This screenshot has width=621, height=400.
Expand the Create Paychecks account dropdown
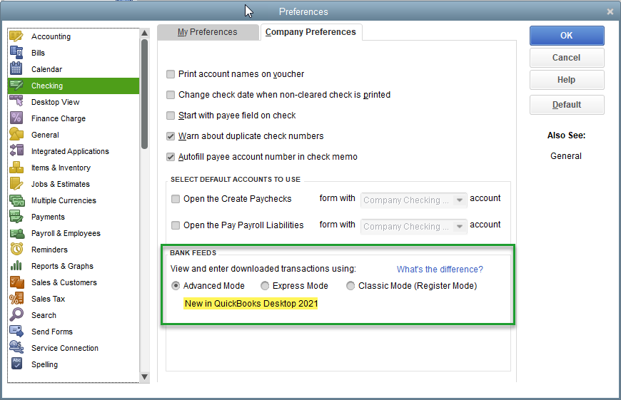pyautogui.click(x=460, y=200)
